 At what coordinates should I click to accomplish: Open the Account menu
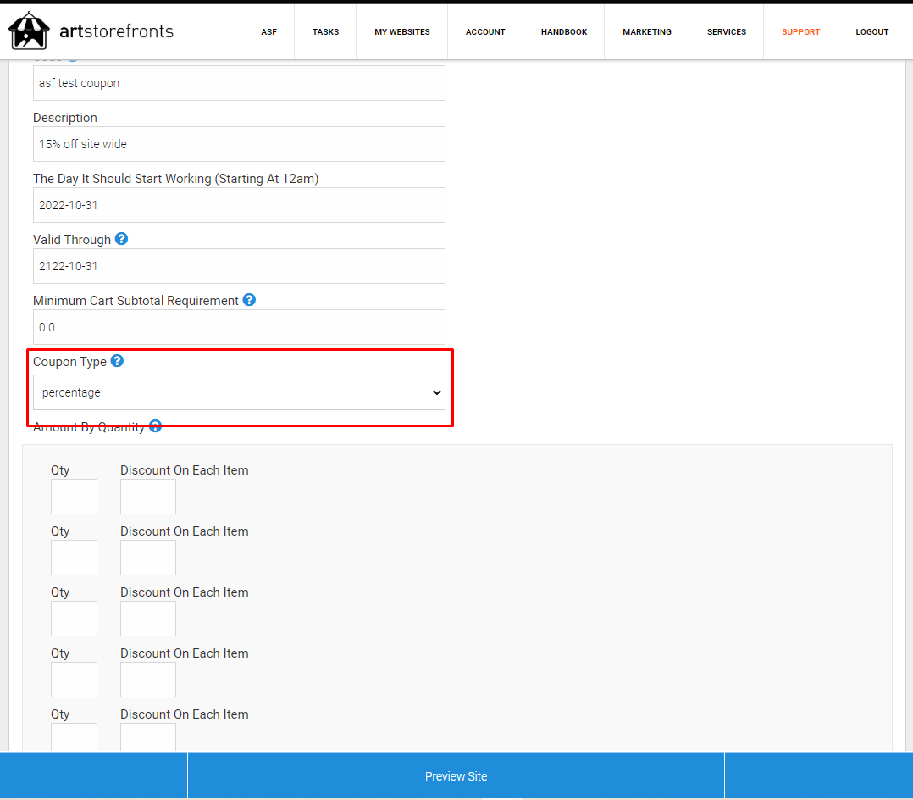485,32
